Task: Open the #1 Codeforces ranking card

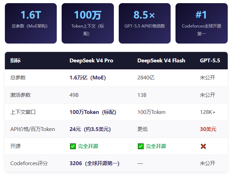Action: click(x=201, y=23)
